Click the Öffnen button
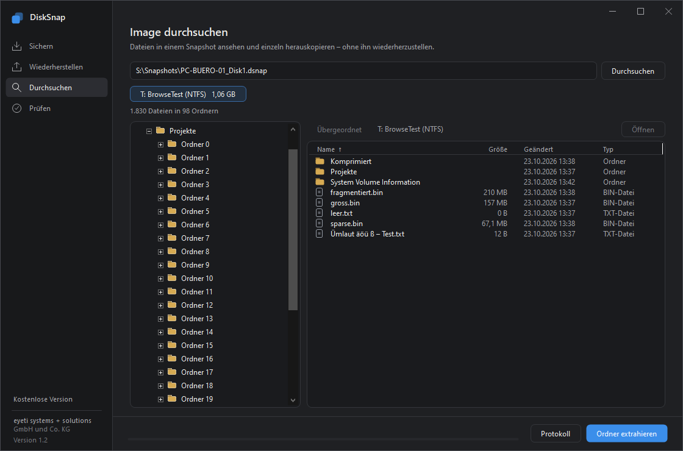Screen dimensions: 683x451 [643, 129]
